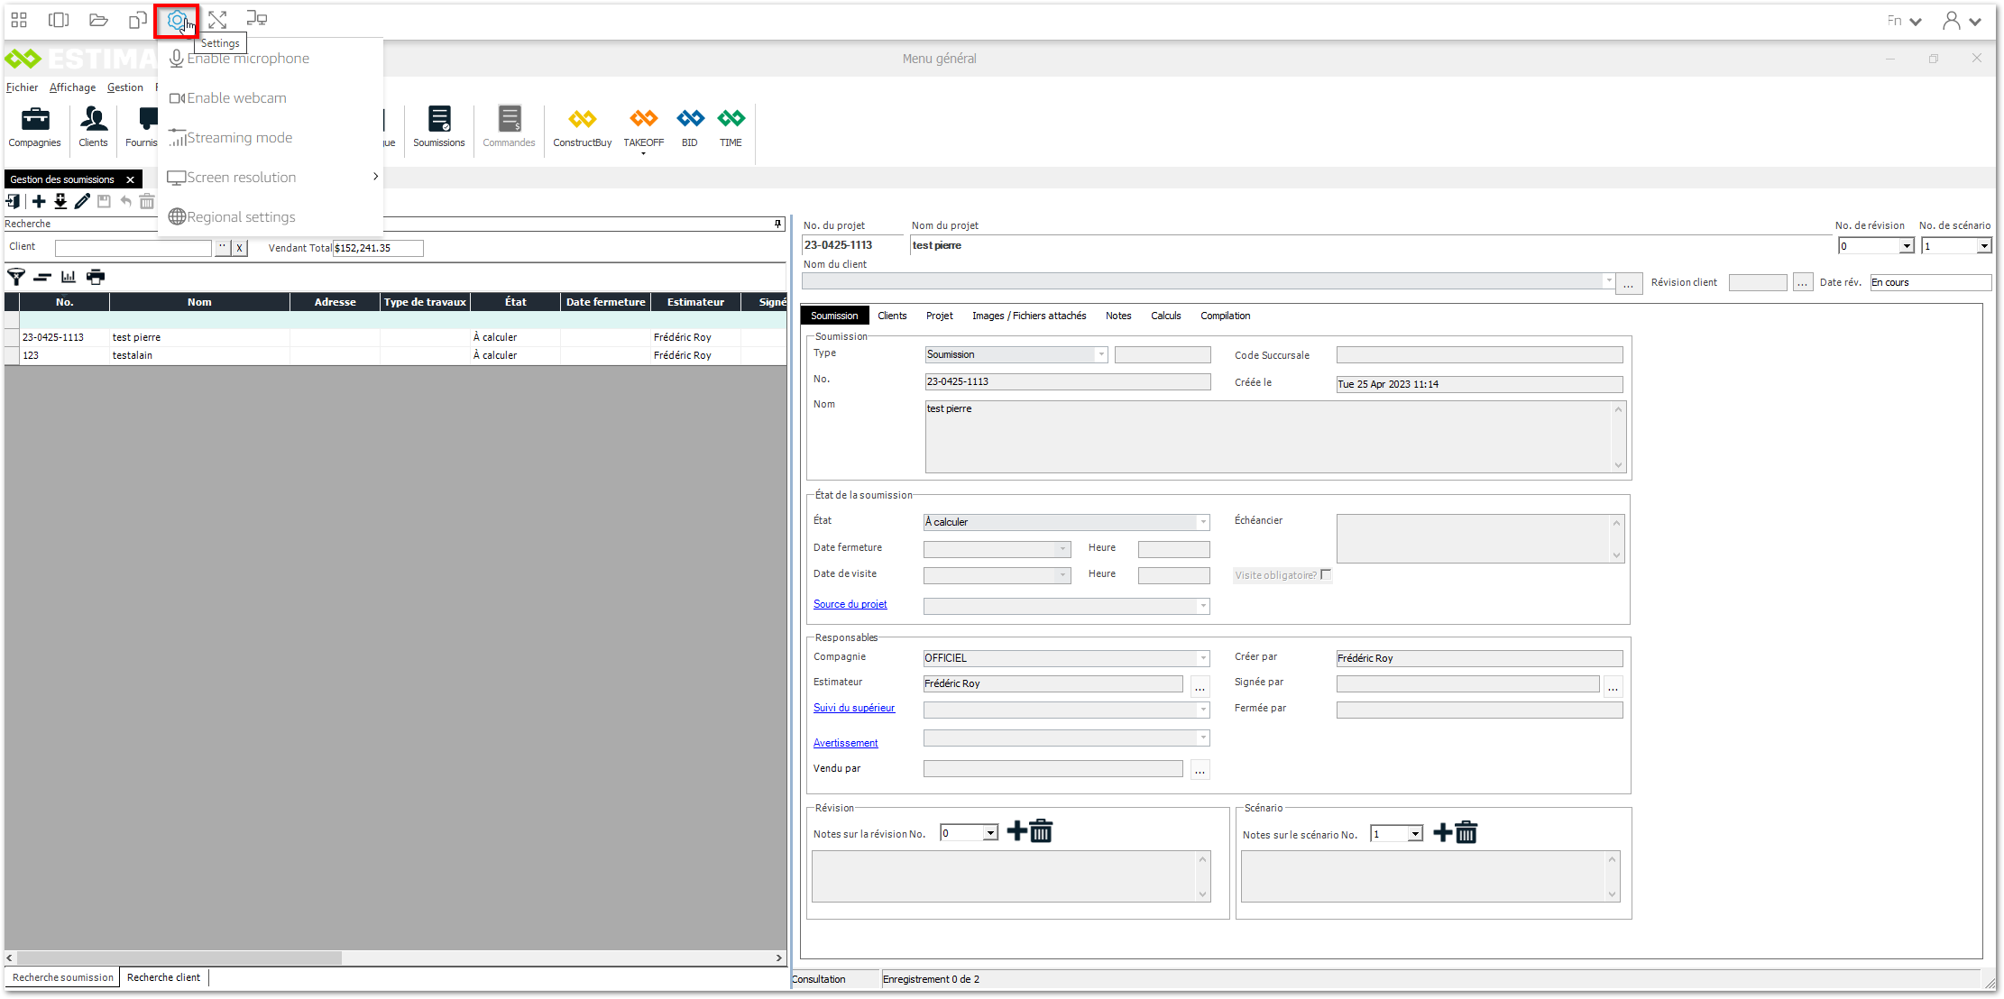Image resolution: width=2004 pixels, height=999 pixels.
Task: Toggle the Visite obligatoire checkbox
Action: (x=1325, y=575)
